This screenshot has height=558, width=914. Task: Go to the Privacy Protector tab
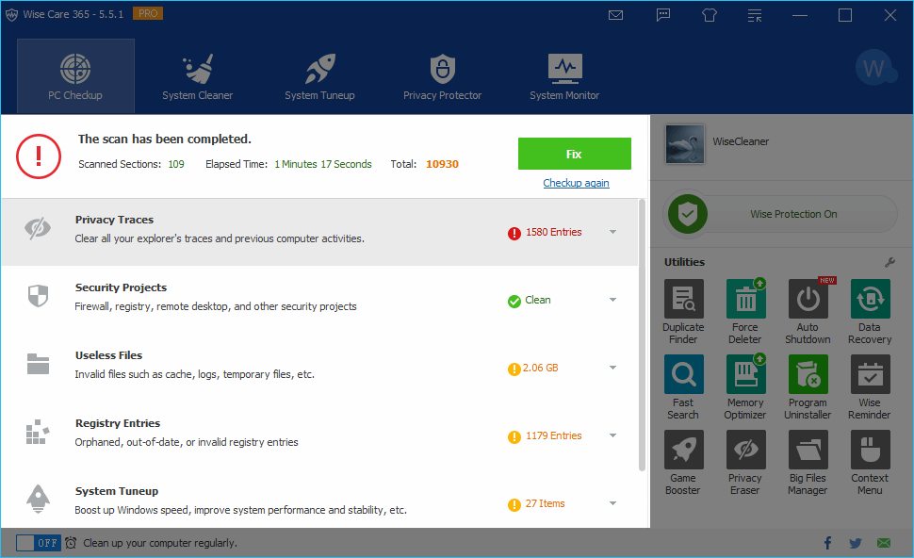(x=443, y=75)
